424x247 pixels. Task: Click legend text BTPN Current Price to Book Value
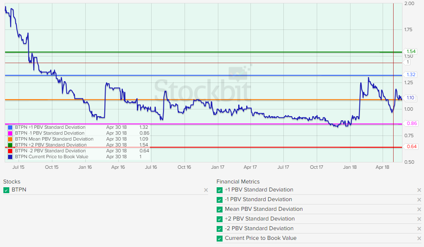[x=52, y=157]
